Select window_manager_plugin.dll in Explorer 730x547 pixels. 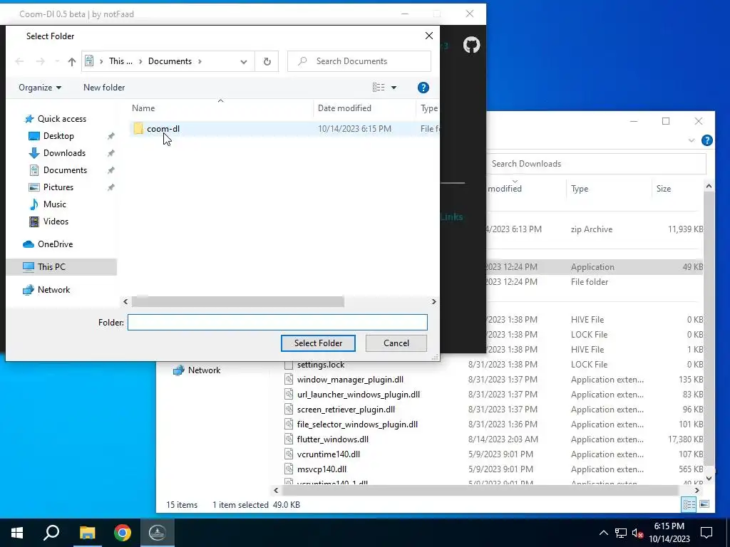[350, 380]
